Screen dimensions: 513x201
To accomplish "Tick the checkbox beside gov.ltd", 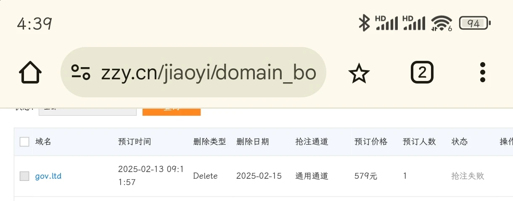I will point(24,176).
